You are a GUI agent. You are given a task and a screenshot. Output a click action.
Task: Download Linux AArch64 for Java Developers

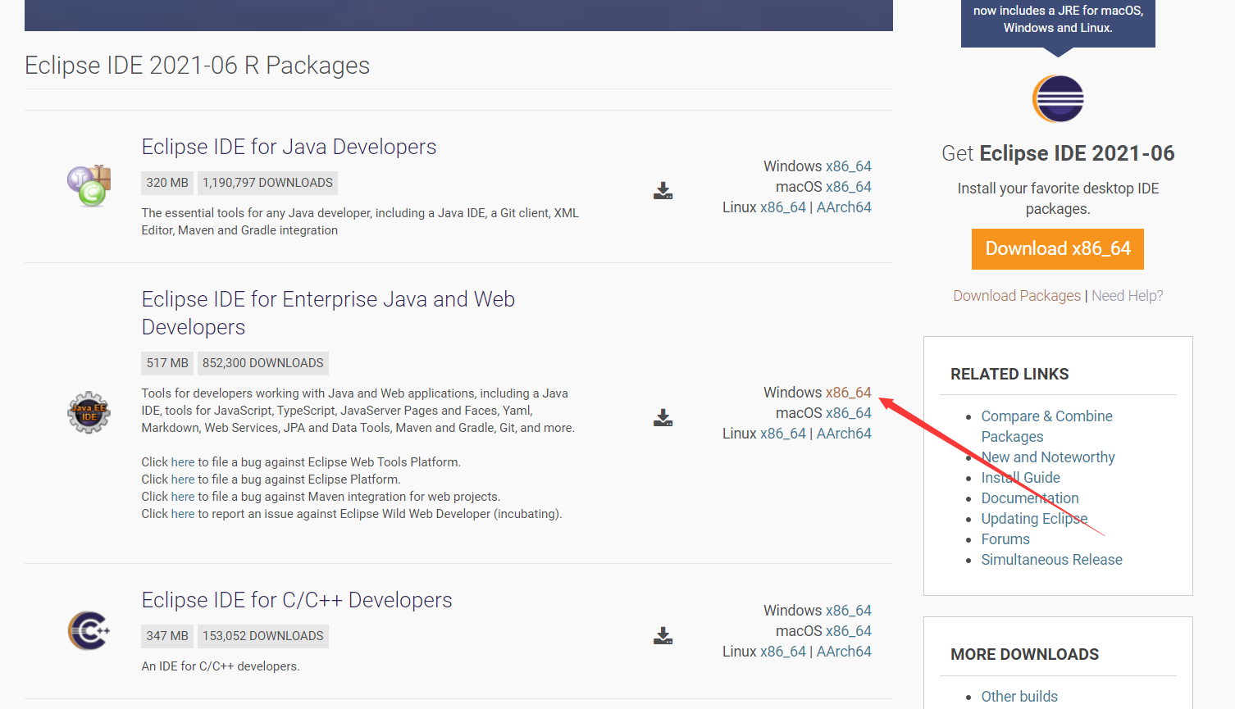tap(844, 207)
